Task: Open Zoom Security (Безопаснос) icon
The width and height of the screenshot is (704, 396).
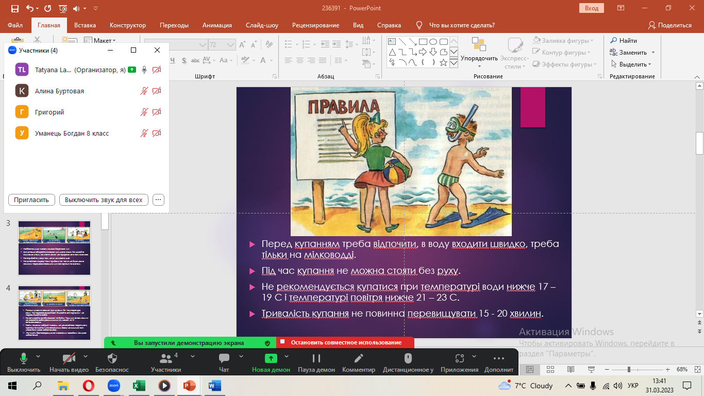Action: pyautogui.click(x=112, y=358)
